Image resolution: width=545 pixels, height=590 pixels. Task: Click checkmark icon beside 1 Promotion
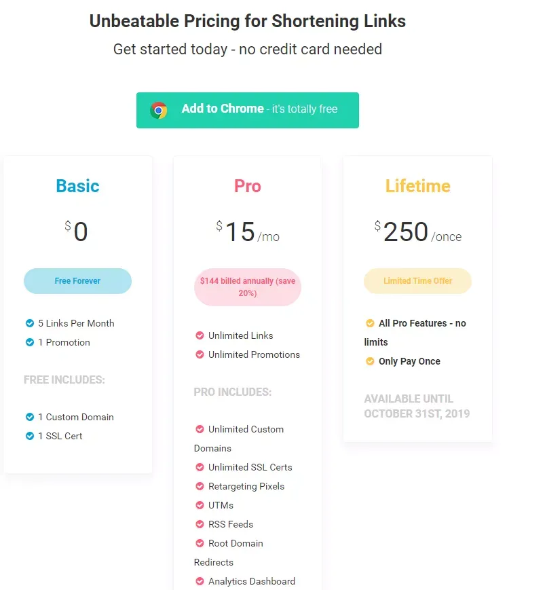coord(30,342)
